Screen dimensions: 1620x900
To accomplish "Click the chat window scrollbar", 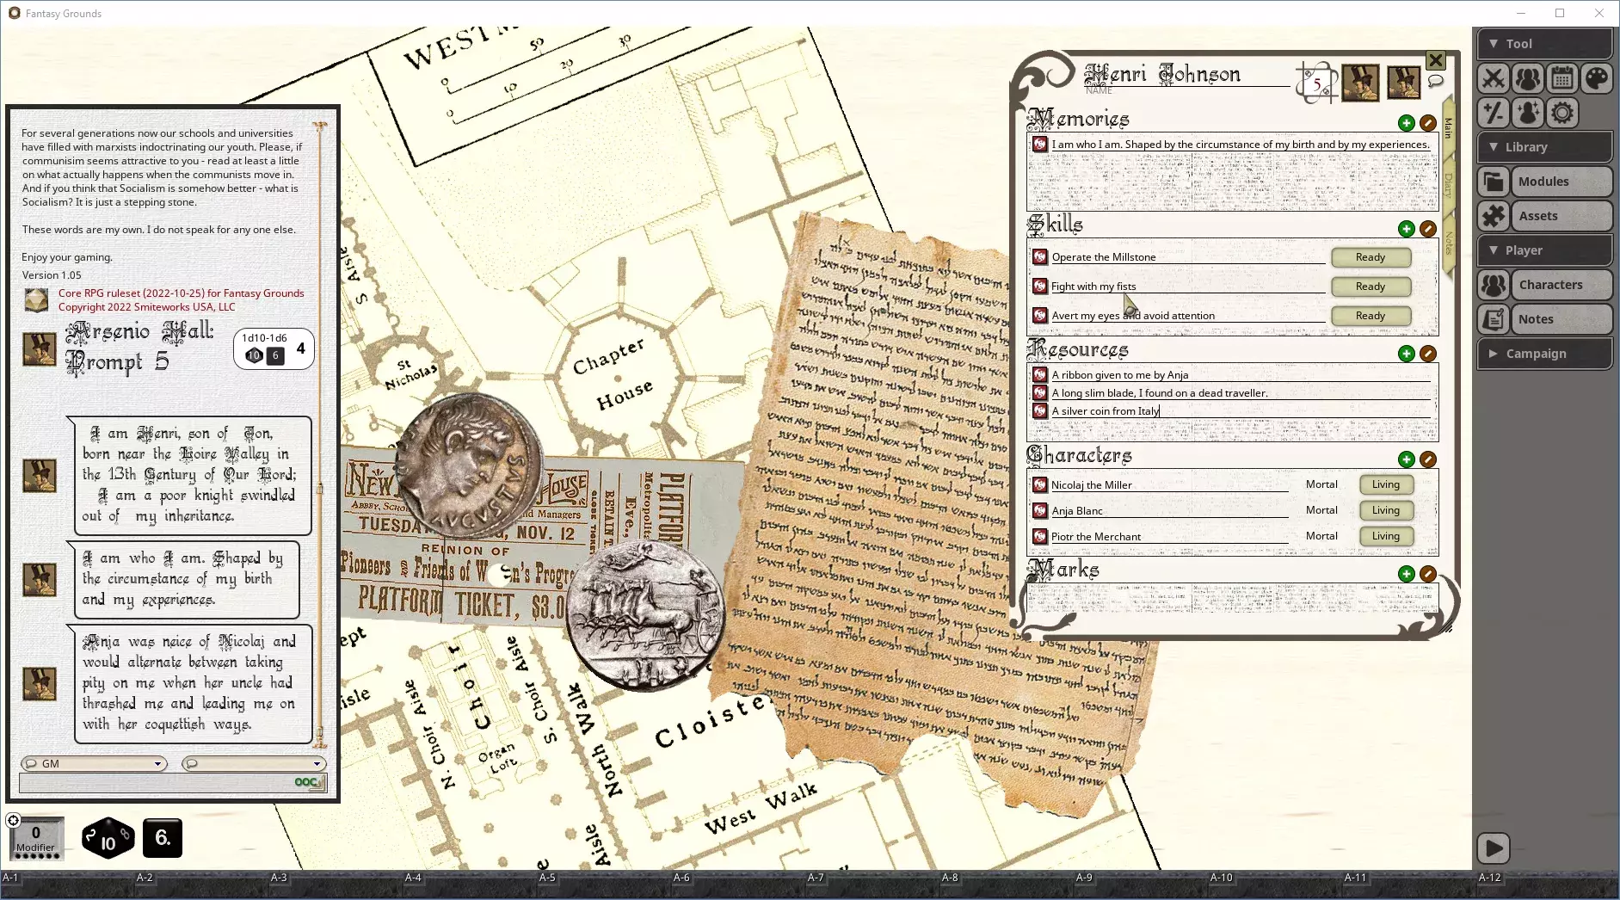I will (x=320, y=435).
